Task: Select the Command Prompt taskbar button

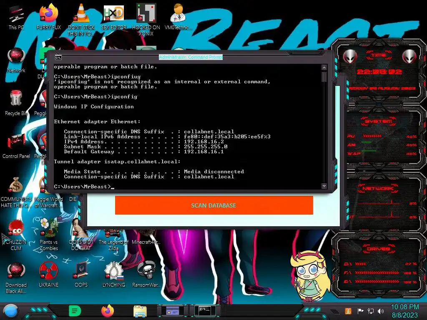Action: click(205, 310)
